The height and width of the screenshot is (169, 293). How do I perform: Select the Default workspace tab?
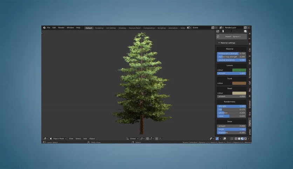pyautogui.click(x=89, y=28)
